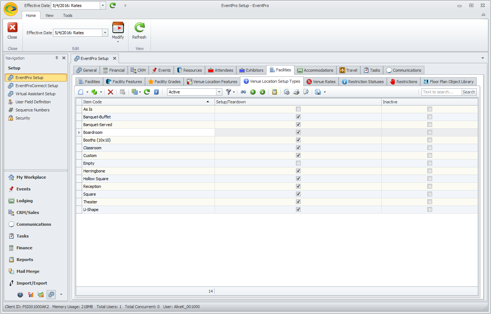Click the Text to search field

coord(441,92)
